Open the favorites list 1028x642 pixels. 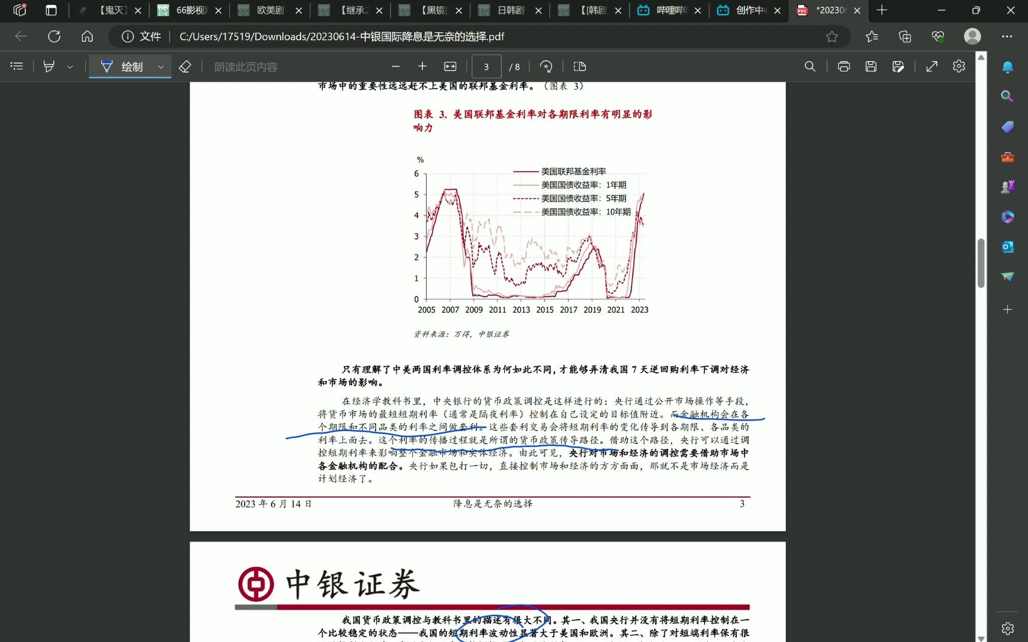[872, 37]
